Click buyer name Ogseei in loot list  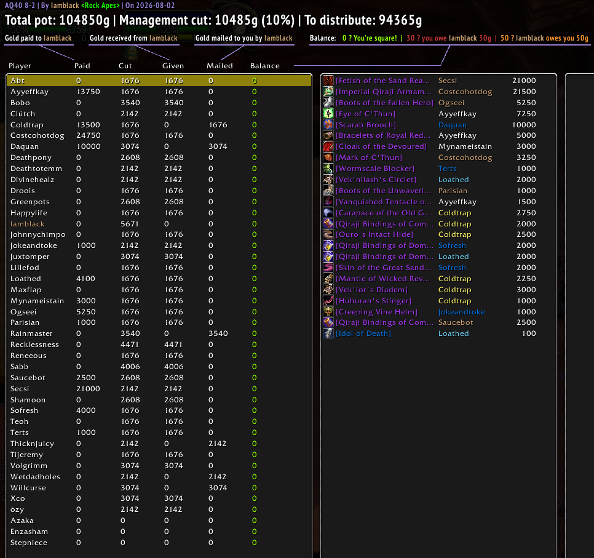(451, 103)
